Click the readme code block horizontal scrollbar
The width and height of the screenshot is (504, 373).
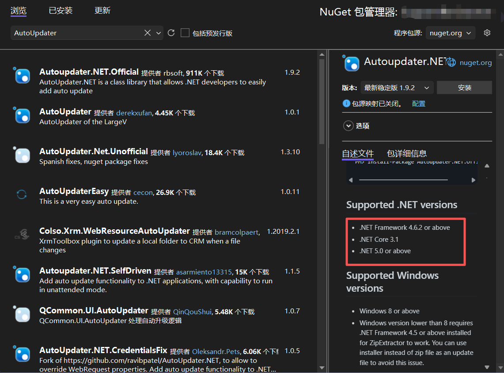(403, 180)
